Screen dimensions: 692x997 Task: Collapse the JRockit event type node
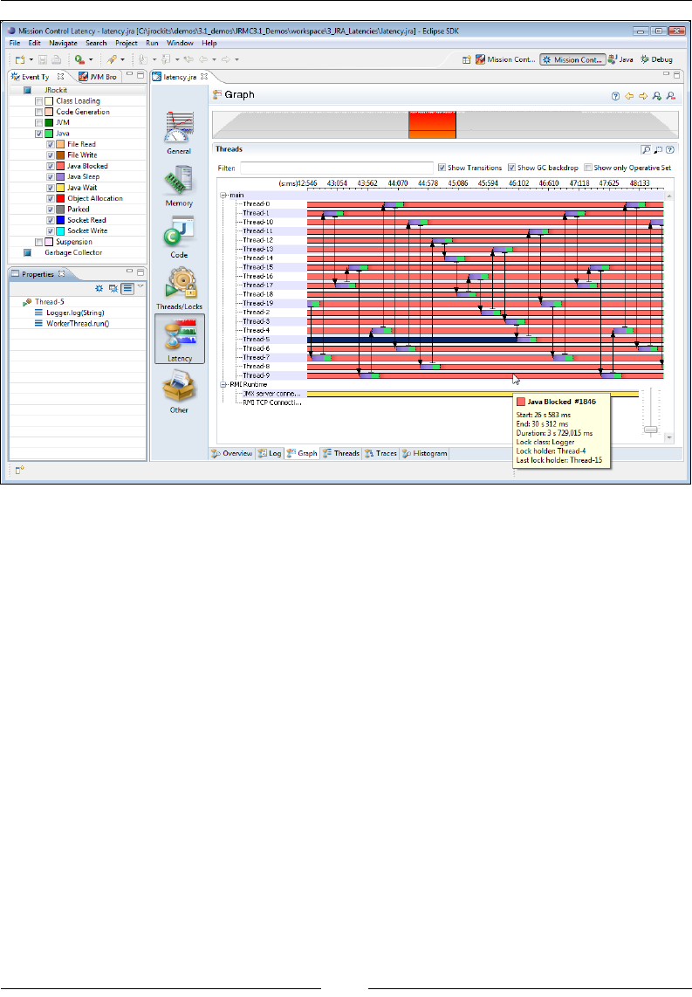pyautogui.click(x=27, y=90)
